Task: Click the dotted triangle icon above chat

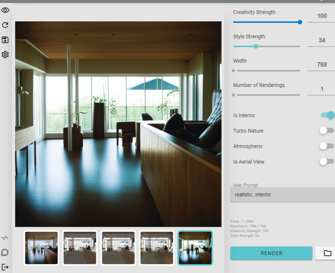Action: (5, 238)
